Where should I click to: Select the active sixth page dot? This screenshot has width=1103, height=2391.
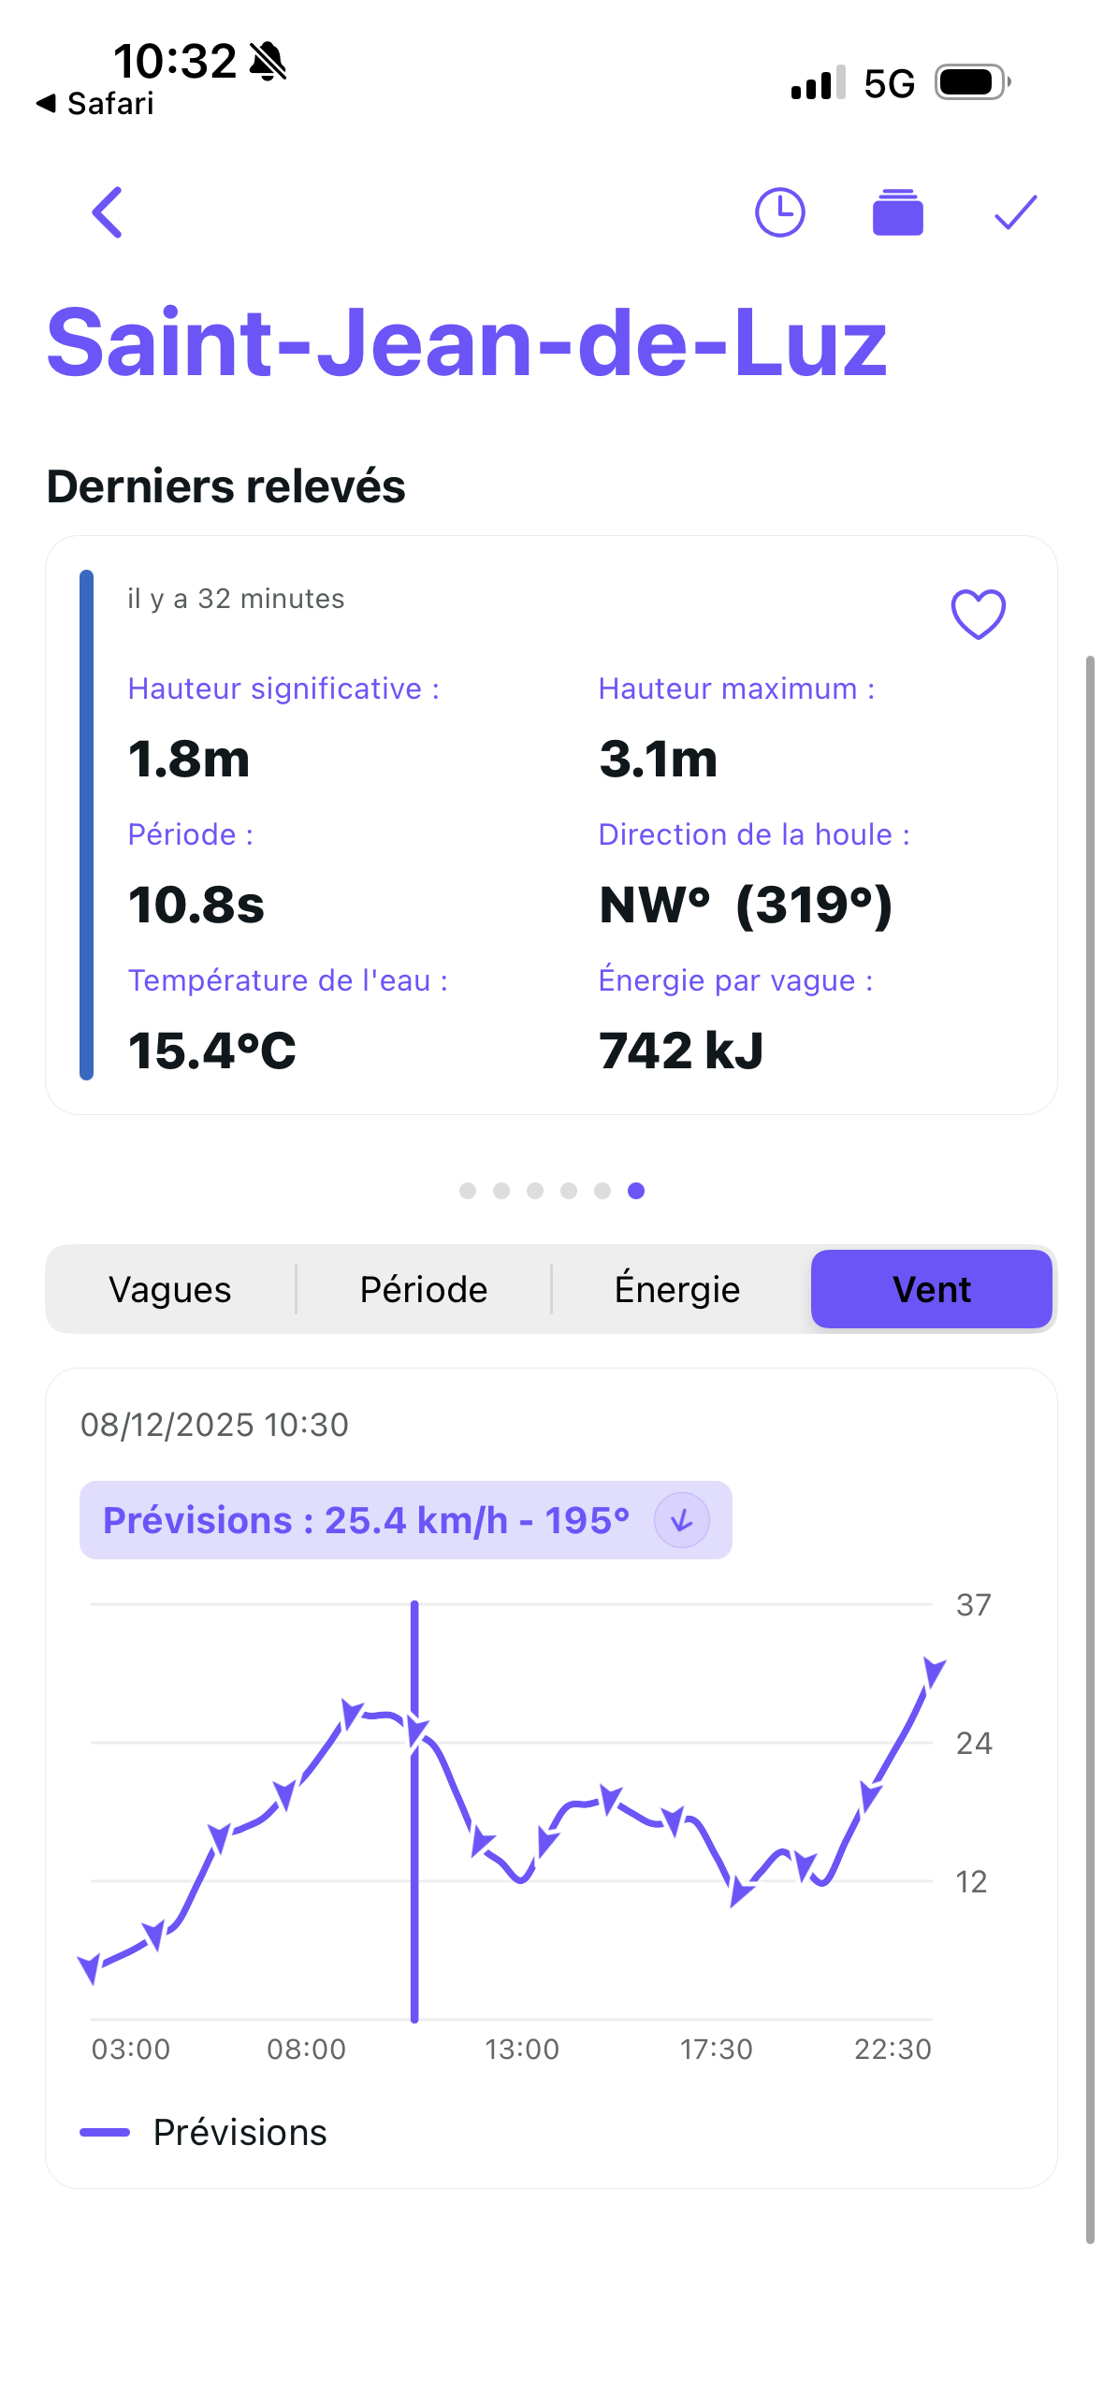click(636, 1191)
